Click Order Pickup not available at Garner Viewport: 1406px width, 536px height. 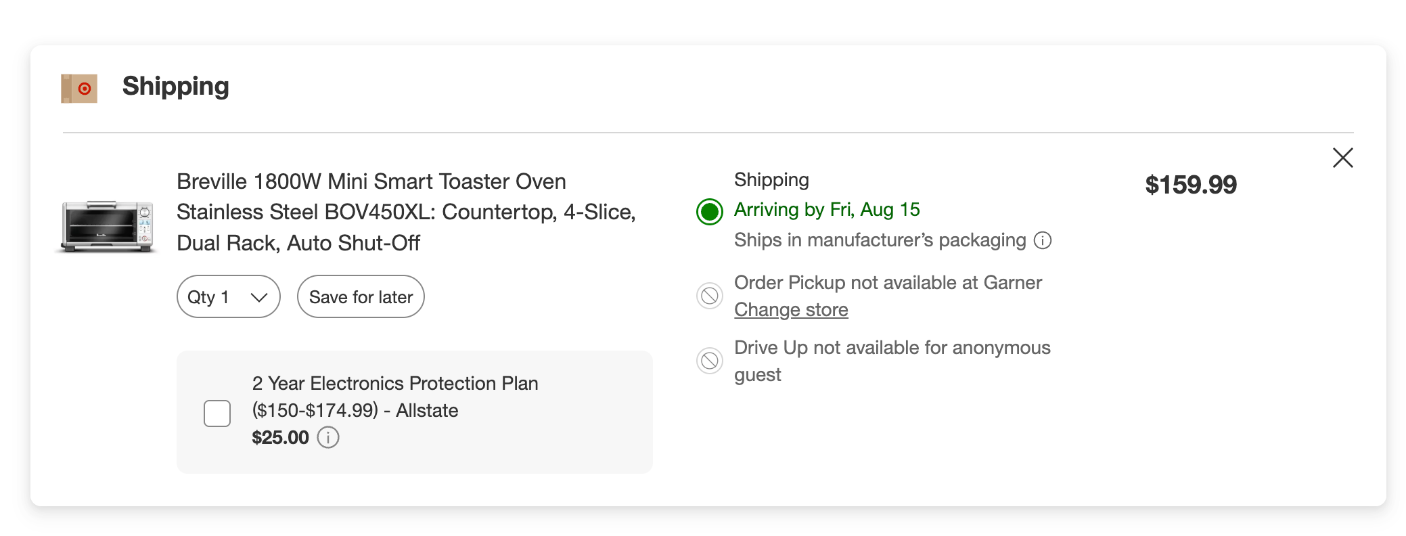pyautogui.click(x=888, y=282)
